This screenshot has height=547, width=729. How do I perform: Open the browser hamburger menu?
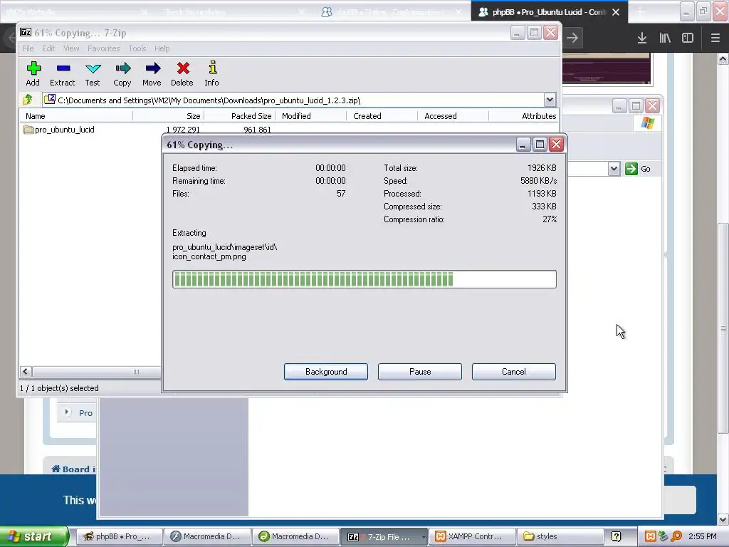tap(715, 38)
